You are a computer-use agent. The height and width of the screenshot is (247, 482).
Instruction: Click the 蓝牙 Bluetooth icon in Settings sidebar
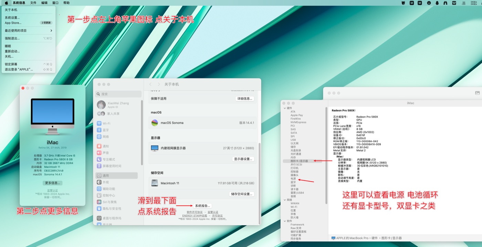pyautogui.click(x=99, y=130)
